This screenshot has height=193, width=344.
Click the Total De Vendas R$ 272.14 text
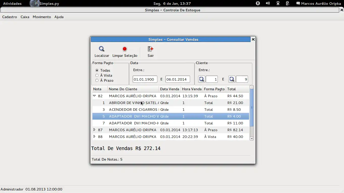(x=126, y=148)
